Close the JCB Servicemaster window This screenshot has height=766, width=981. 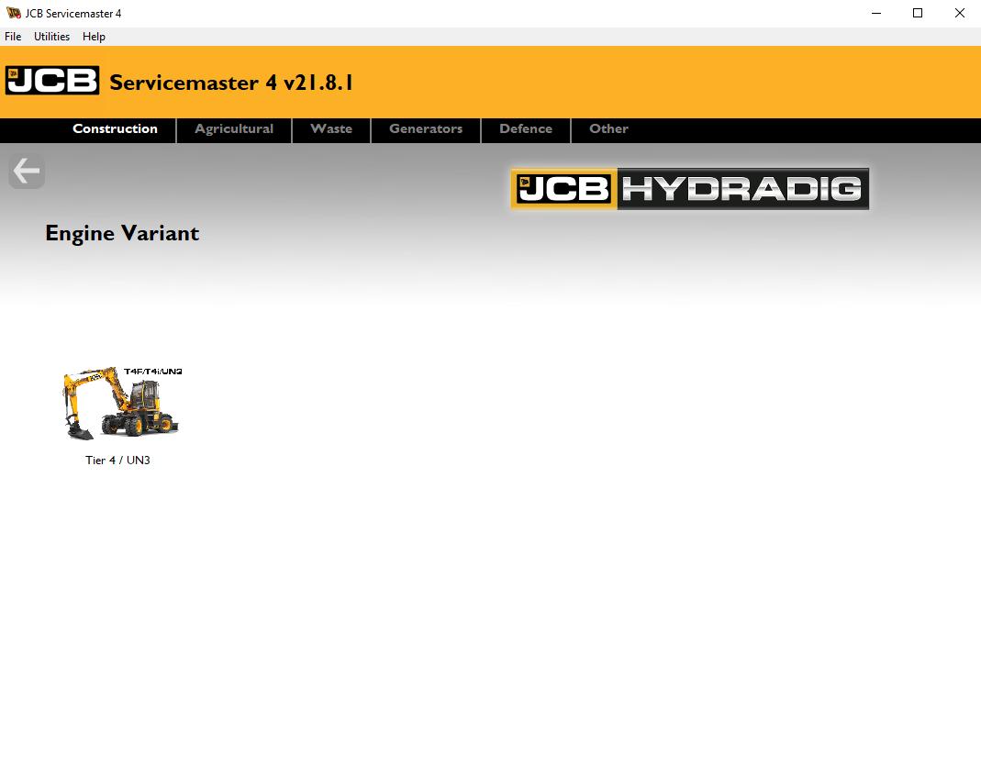(960, 13)
